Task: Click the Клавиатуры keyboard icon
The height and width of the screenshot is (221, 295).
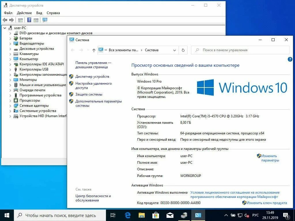Action: tap(16, 54)
